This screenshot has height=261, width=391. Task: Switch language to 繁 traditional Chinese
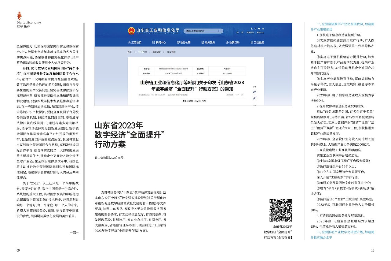click(243, 32)
